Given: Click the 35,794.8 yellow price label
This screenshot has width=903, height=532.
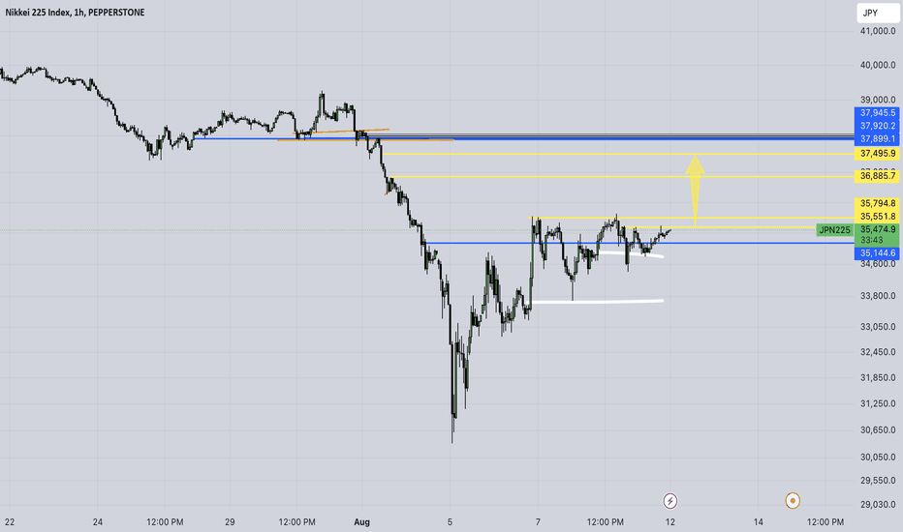Looking at the screenshot, I should (x=877, y=203).
